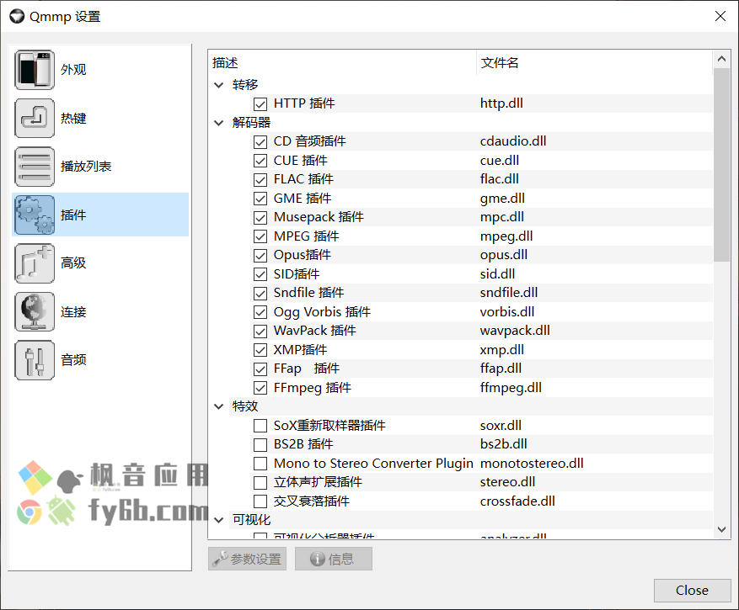The width and height of the screenshot is (739, 610).
Task: Click the file name http.dll
Action: coord(501,103)
